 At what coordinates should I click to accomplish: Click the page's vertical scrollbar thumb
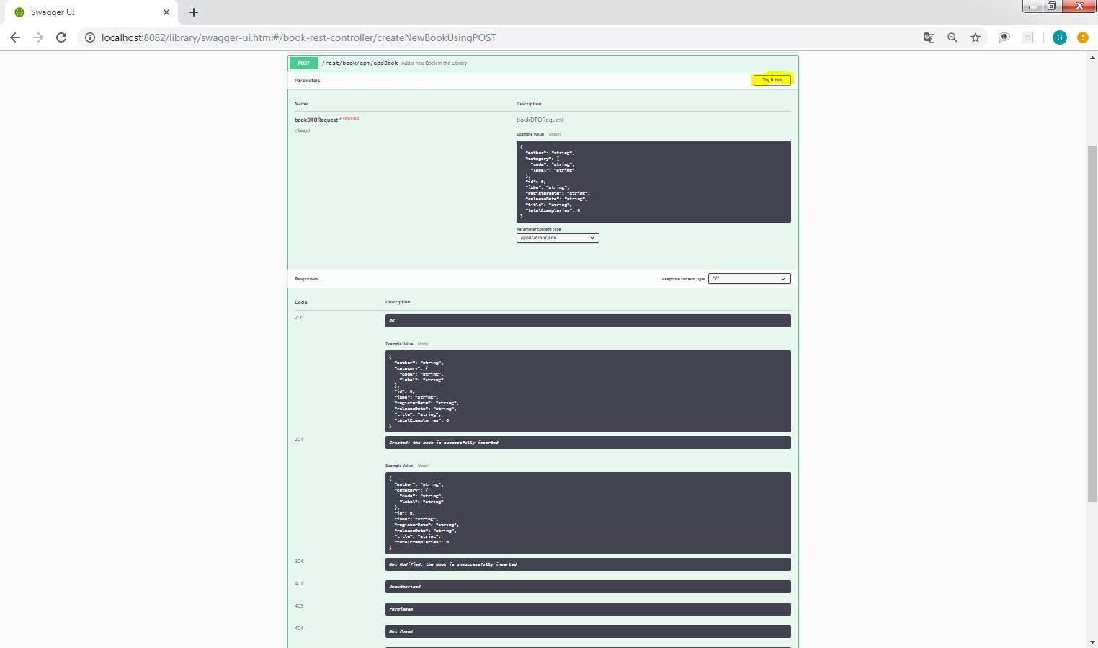(1092, 323)
